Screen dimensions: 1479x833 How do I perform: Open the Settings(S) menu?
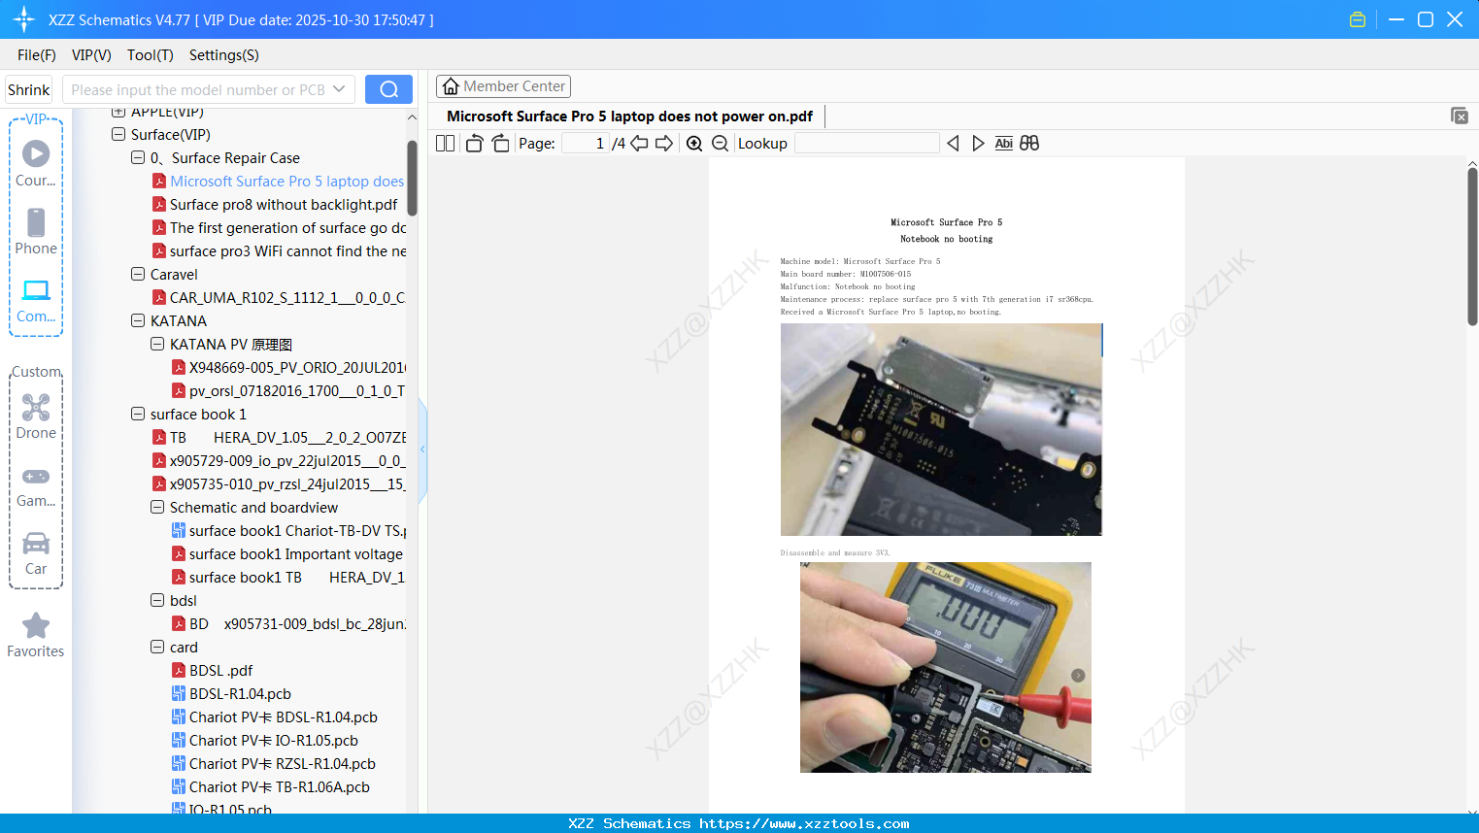[224, 55]
